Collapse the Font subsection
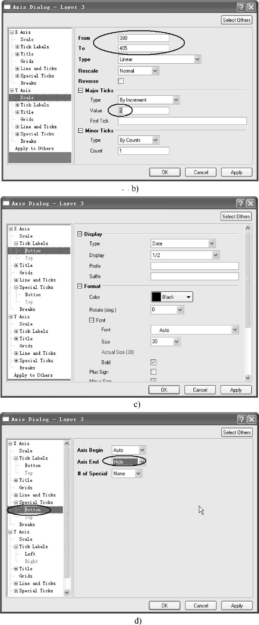The height and width of the screenshot is (625, 259). click(x=92, y=320)
